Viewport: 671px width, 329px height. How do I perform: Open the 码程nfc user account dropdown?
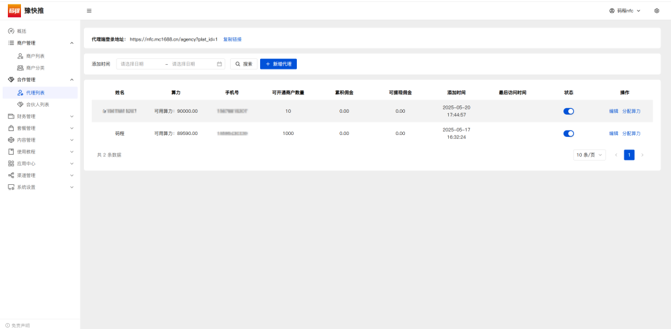pos(624,10)
